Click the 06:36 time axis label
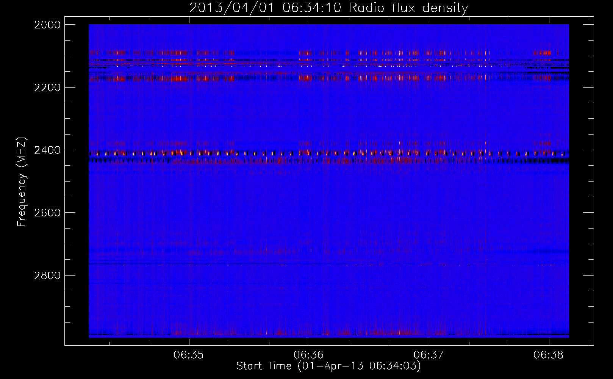The height and width of the screenshot is (379, 613). tap(309, 355)
